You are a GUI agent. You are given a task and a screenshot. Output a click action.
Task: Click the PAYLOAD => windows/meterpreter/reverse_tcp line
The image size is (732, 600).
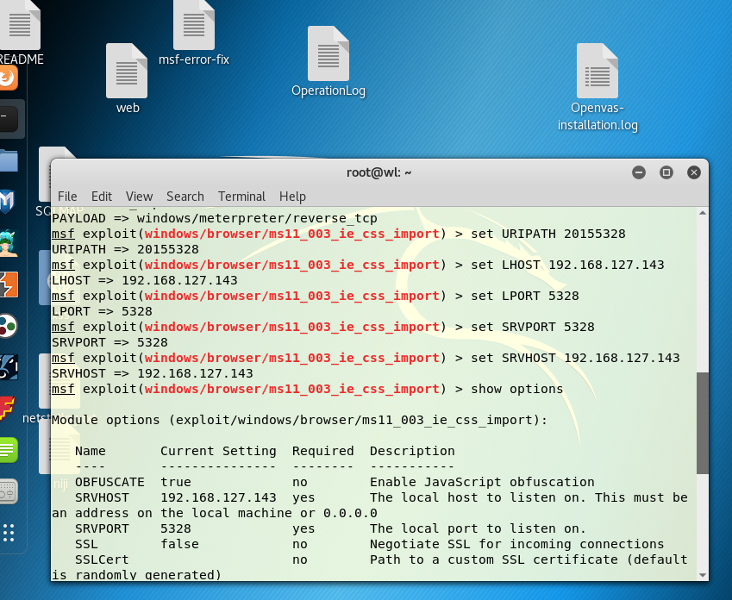click(x=215, y=218)
